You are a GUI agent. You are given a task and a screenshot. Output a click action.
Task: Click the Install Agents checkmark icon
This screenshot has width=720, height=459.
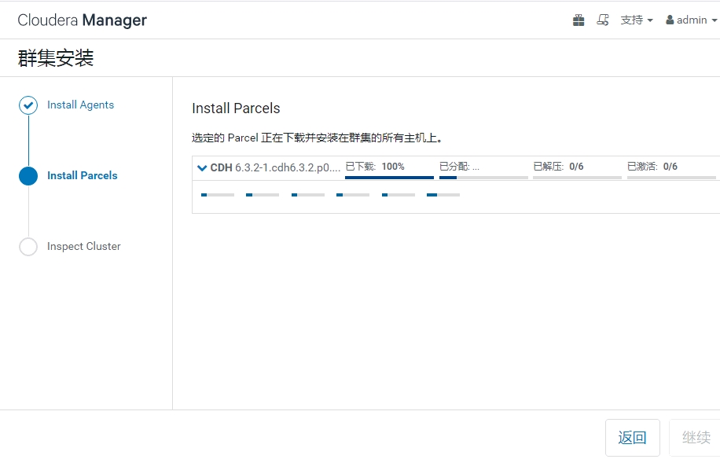point(28,105)
